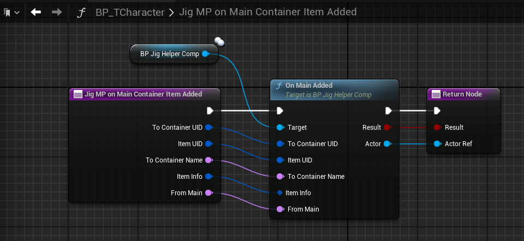
Task: Click On Main Added exec output pin
Action: (388, 111)
